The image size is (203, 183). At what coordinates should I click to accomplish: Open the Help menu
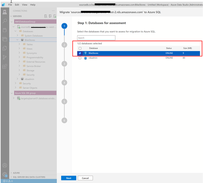(x=33, y=5)
